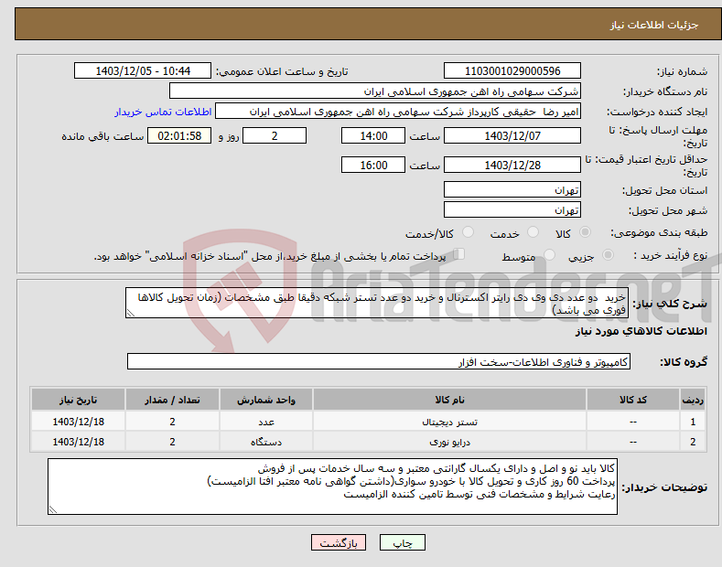Image resolution: width=722 pixels, height=567 pixels.
Task: Click the response deadline date 1403/12/07
Action: pyautogui.click(x=512, y=135)
